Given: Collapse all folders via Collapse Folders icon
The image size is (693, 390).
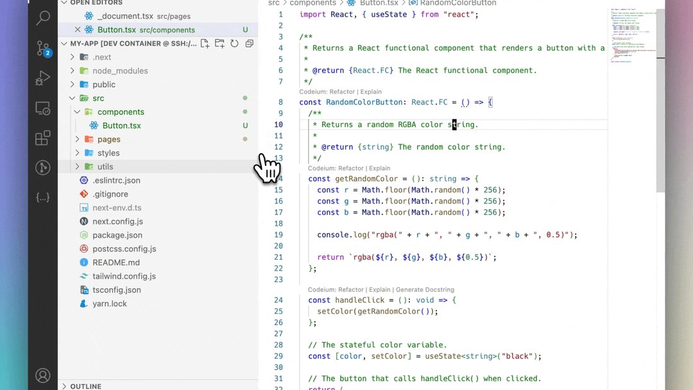Looking at the screenshot, I should [x=249, y=43].
